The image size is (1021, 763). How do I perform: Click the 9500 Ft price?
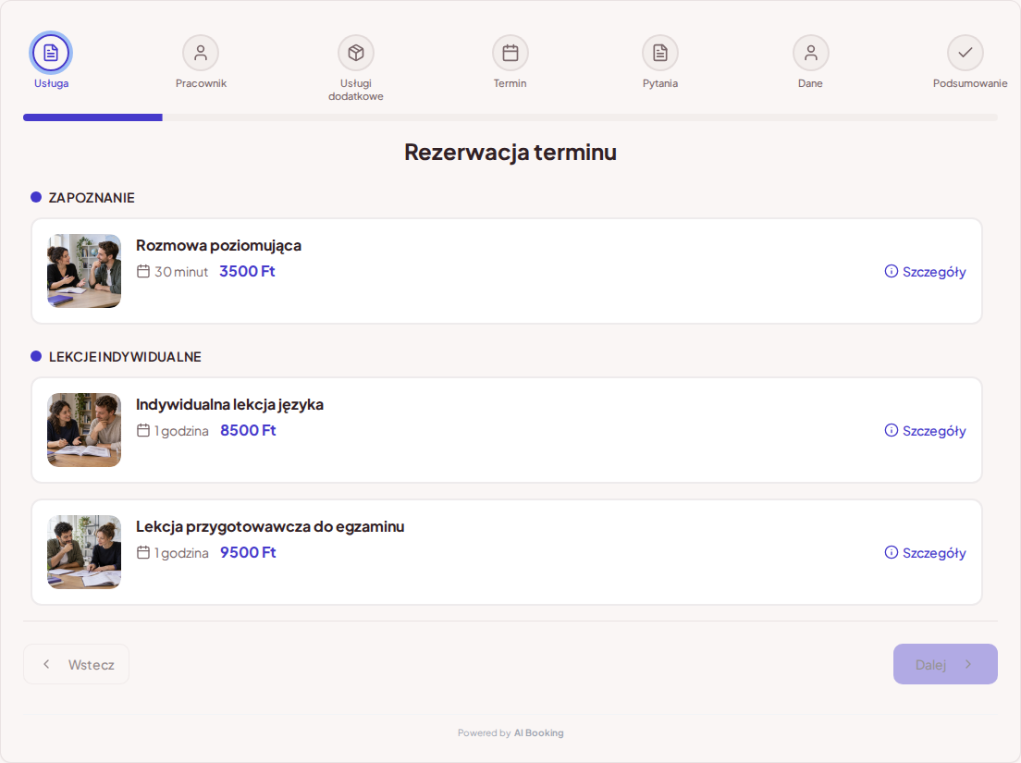coord(248,553)
